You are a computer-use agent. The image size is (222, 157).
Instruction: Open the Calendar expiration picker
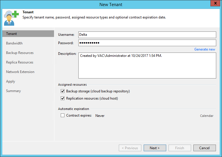pos(207,116)
